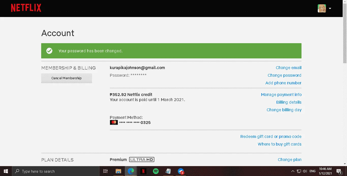
Task: Switch to Microsoft Edge in the taskbar
Action: pos(131,171)
